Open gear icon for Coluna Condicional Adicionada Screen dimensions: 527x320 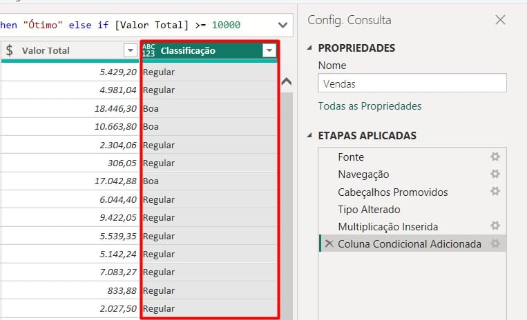[x=495, y=243]
